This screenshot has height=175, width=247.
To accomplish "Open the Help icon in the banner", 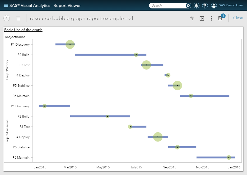I will tap(205, 5).
